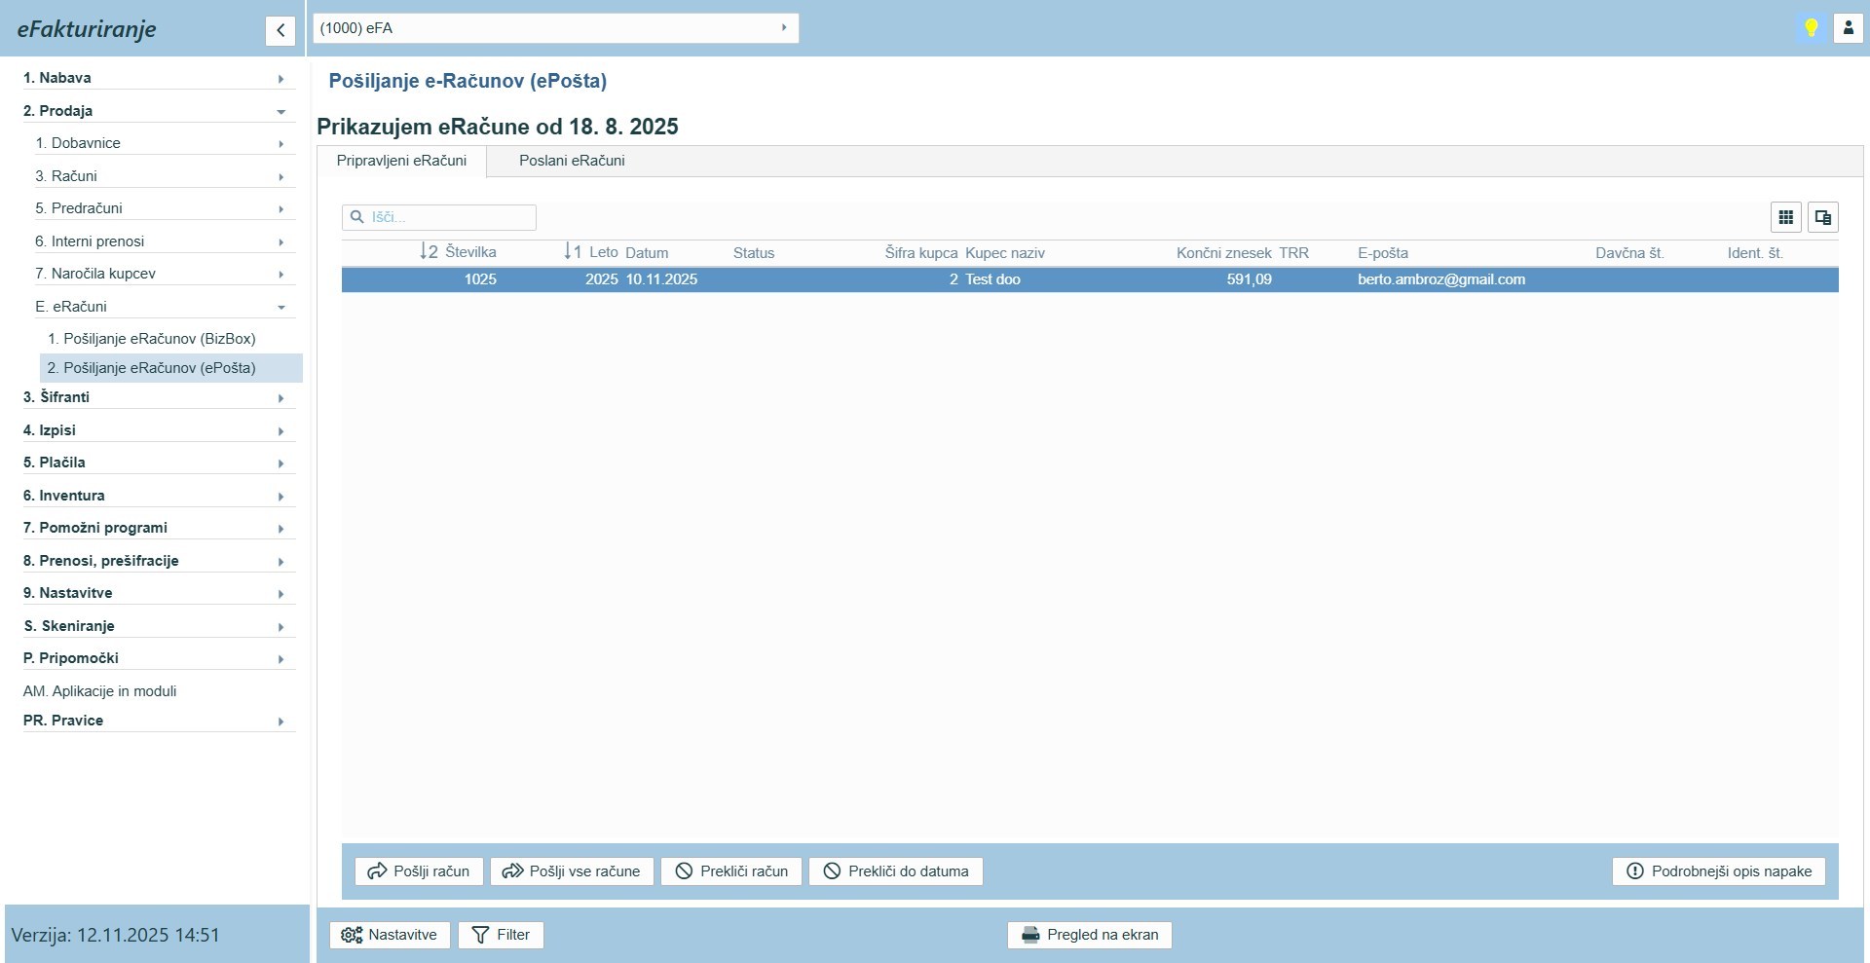Open the user profile icon
This screenshot has height=963, width=1870.
coord(1848,28)
